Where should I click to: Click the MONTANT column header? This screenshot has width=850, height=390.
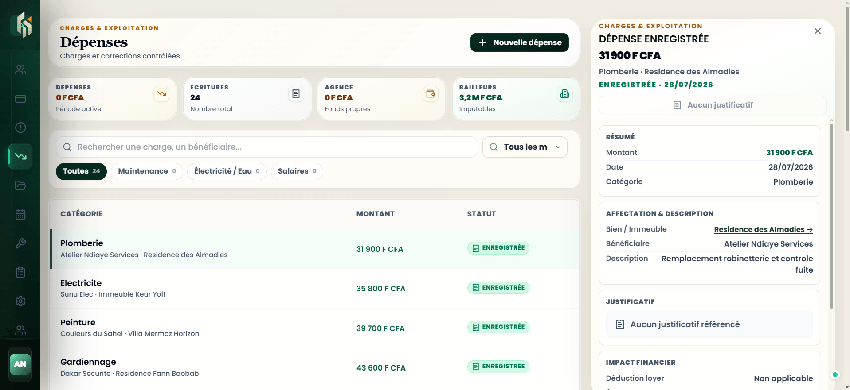pos(375,214)
